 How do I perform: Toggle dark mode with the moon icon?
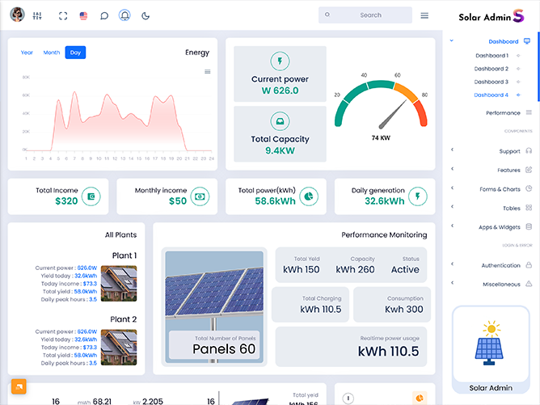point(146,15)
